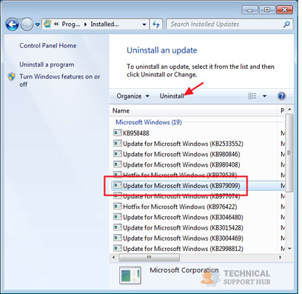Screen dimensions: 302x294
Task: Sort by the Name column header
Action: coord(194,111)
